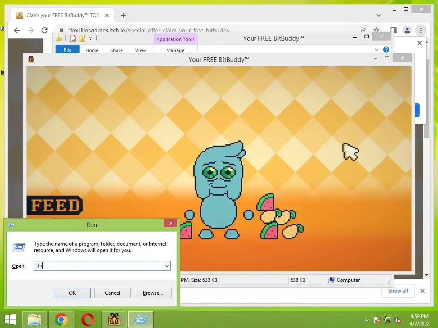
Task: Expand the Explorer ribbon chevron
Action: (x=376, y=50)
